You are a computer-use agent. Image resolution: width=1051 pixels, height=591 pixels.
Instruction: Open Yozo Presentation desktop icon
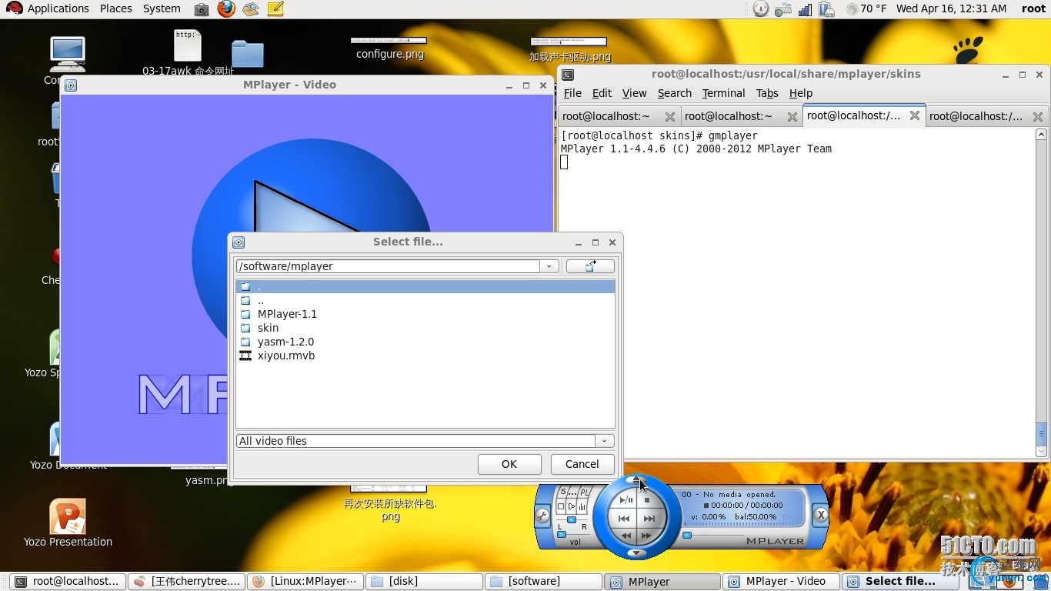[68, 523]
